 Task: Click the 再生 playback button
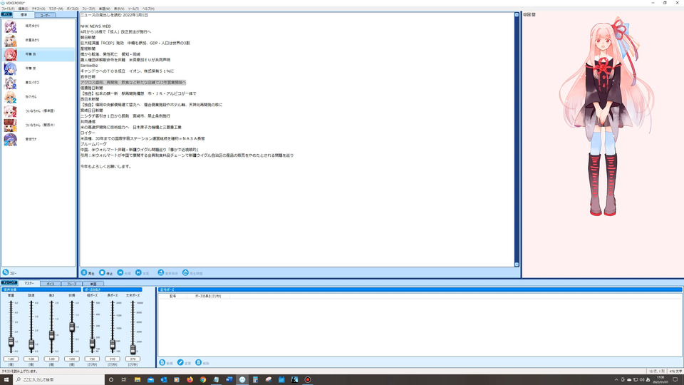88,273
